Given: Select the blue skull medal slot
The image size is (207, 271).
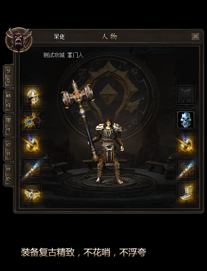Looking at the screenshot, I should click(x=186, y=119).
